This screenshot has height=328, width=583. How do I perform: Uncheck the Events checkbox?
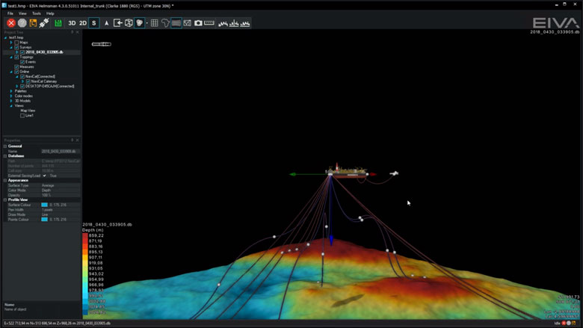coord(22,62)
